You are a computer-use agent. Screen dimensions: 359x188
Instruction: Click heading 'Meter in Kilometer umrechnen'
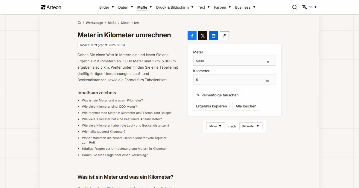coord(124,35)
